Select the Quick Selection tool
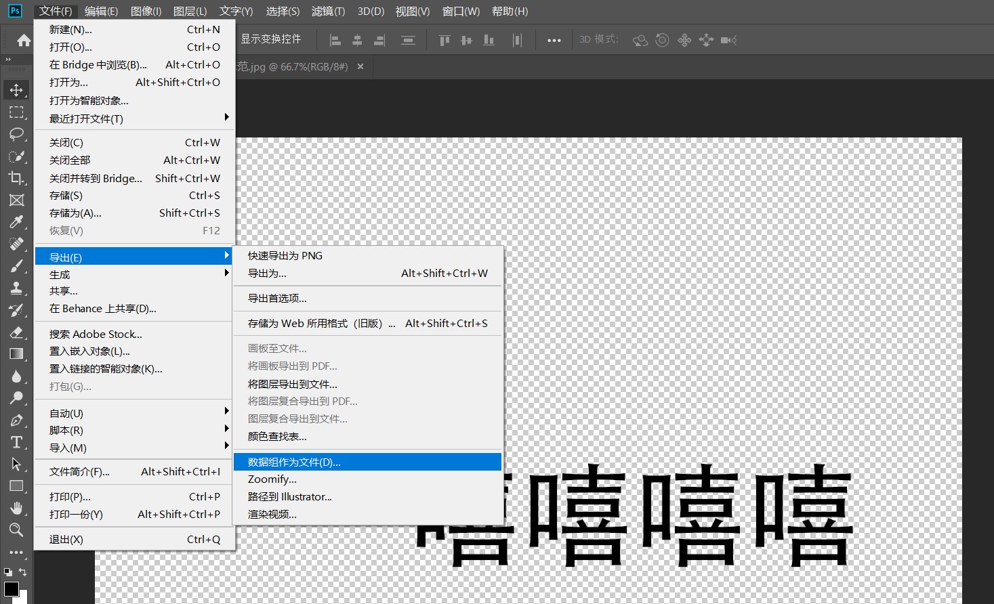 pyautogui.click(x=16, y=156)
